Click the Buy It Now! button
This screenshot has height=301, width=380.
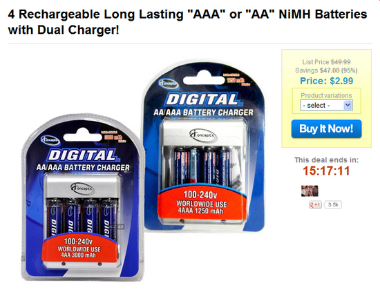[326, 129]
